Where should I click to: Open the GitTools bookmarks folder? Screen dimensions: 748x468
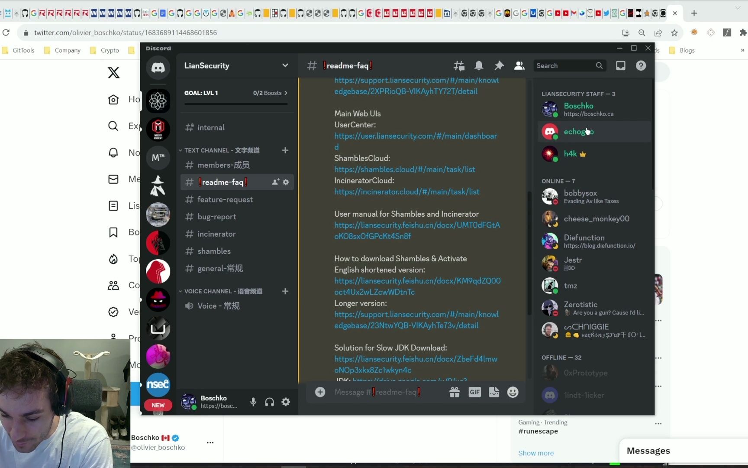click(18, 50)
